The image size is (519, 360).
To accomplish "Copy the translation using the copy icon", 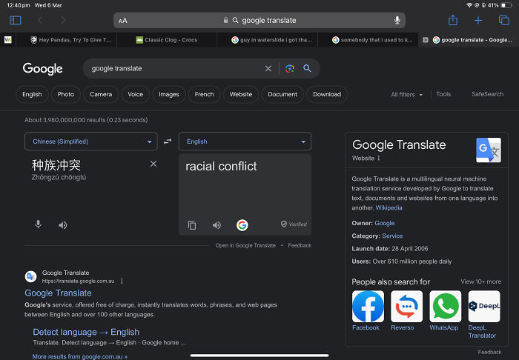I will (x=192, y=225).
